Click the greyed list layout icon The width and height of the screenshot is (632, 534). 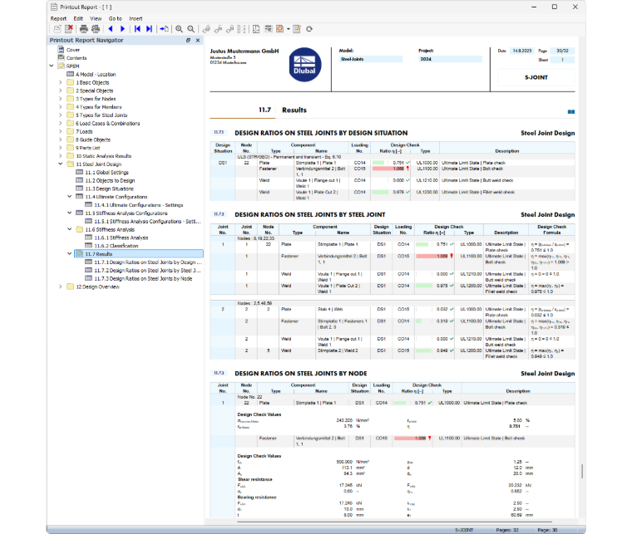point(241,29)
